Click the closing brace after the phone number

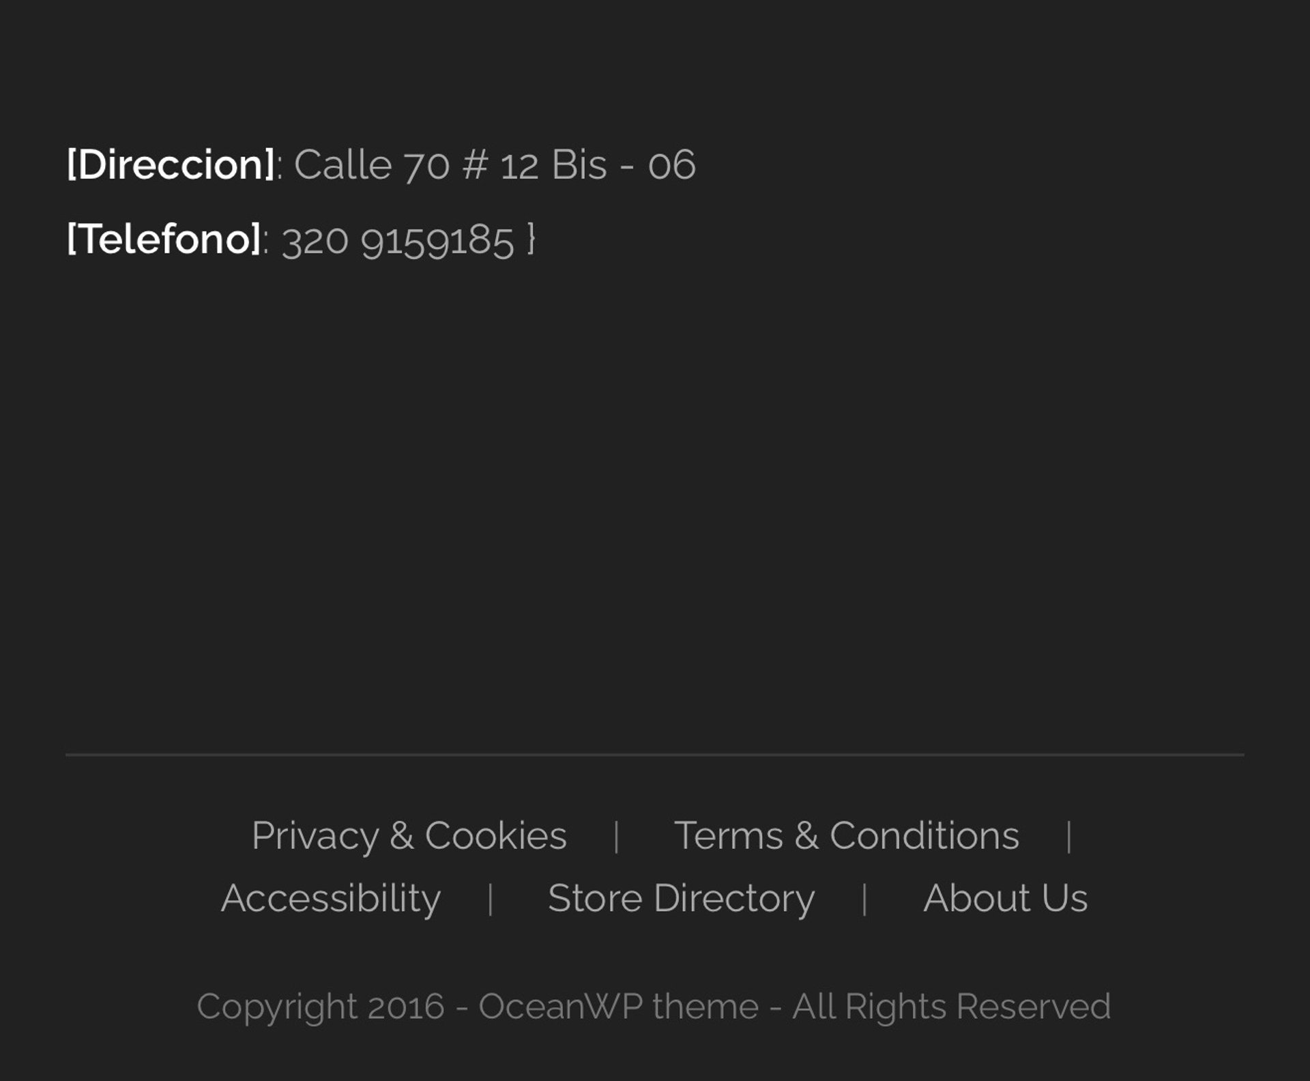pyautogui.click(x=531, y=240)
